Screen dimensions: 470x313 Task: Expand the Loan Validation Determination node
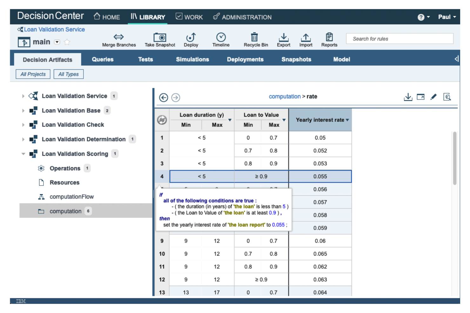(23, 139)
